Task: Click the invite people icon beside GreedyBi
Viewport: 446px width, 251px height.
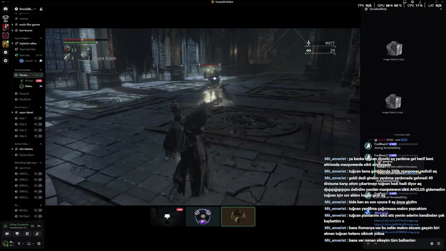Action: pos(41,9)
